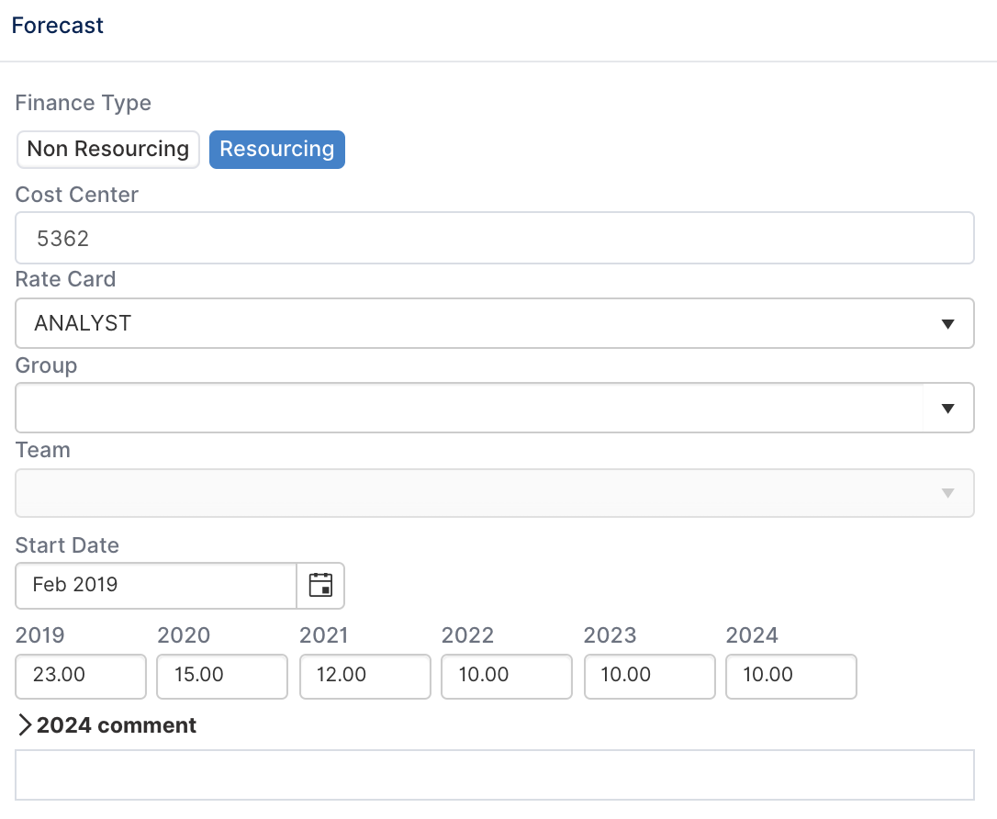
Task: Click the Team dropdown arrow
Action: click(947, 493)
